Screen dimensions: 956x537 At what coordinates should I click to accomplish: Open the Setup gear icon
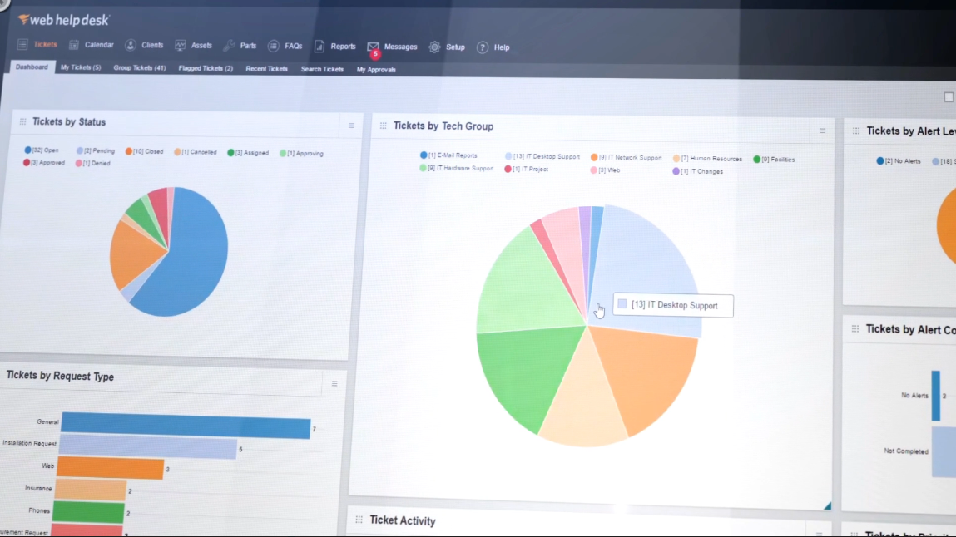(434, 47)
